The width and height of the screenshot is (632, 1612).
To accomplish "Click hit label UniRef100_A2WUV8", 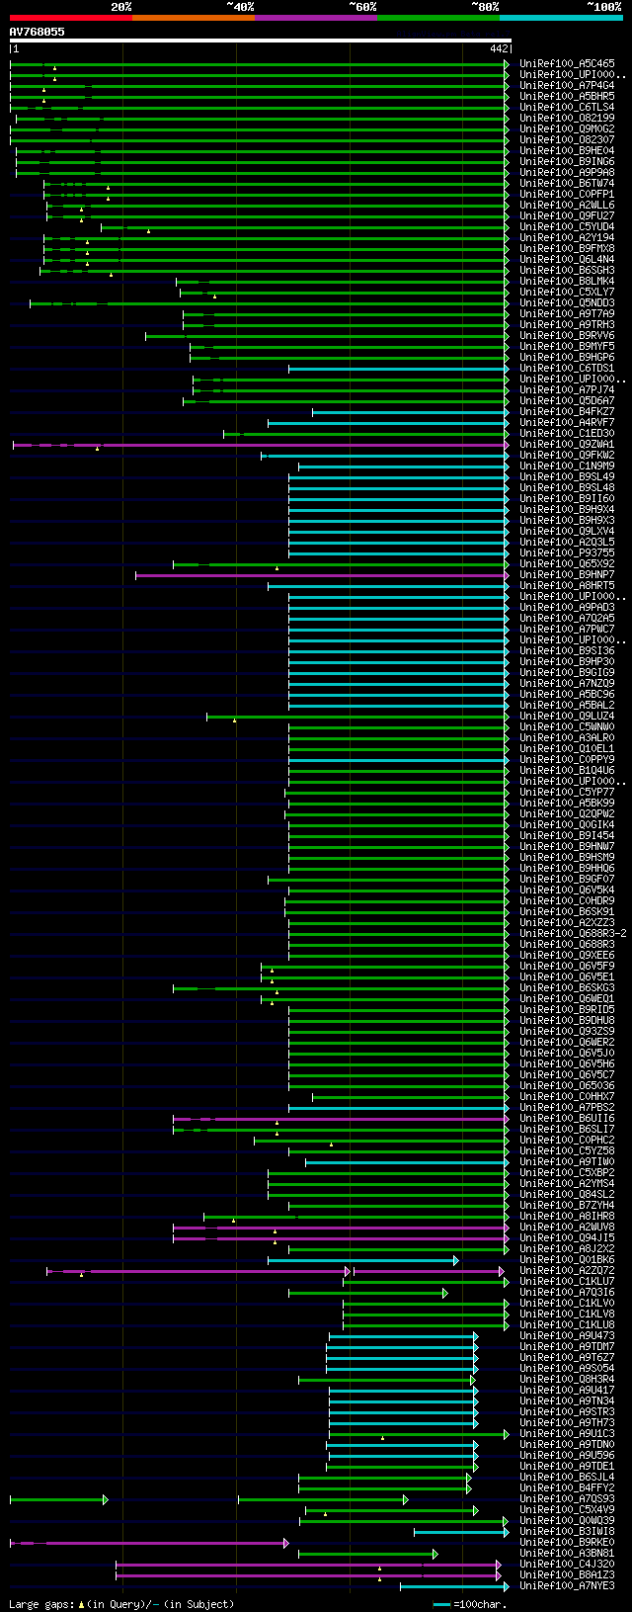I will point(567,1228).
